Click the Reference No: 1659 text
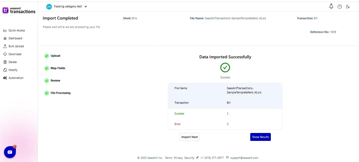 (x=323, y=32)
